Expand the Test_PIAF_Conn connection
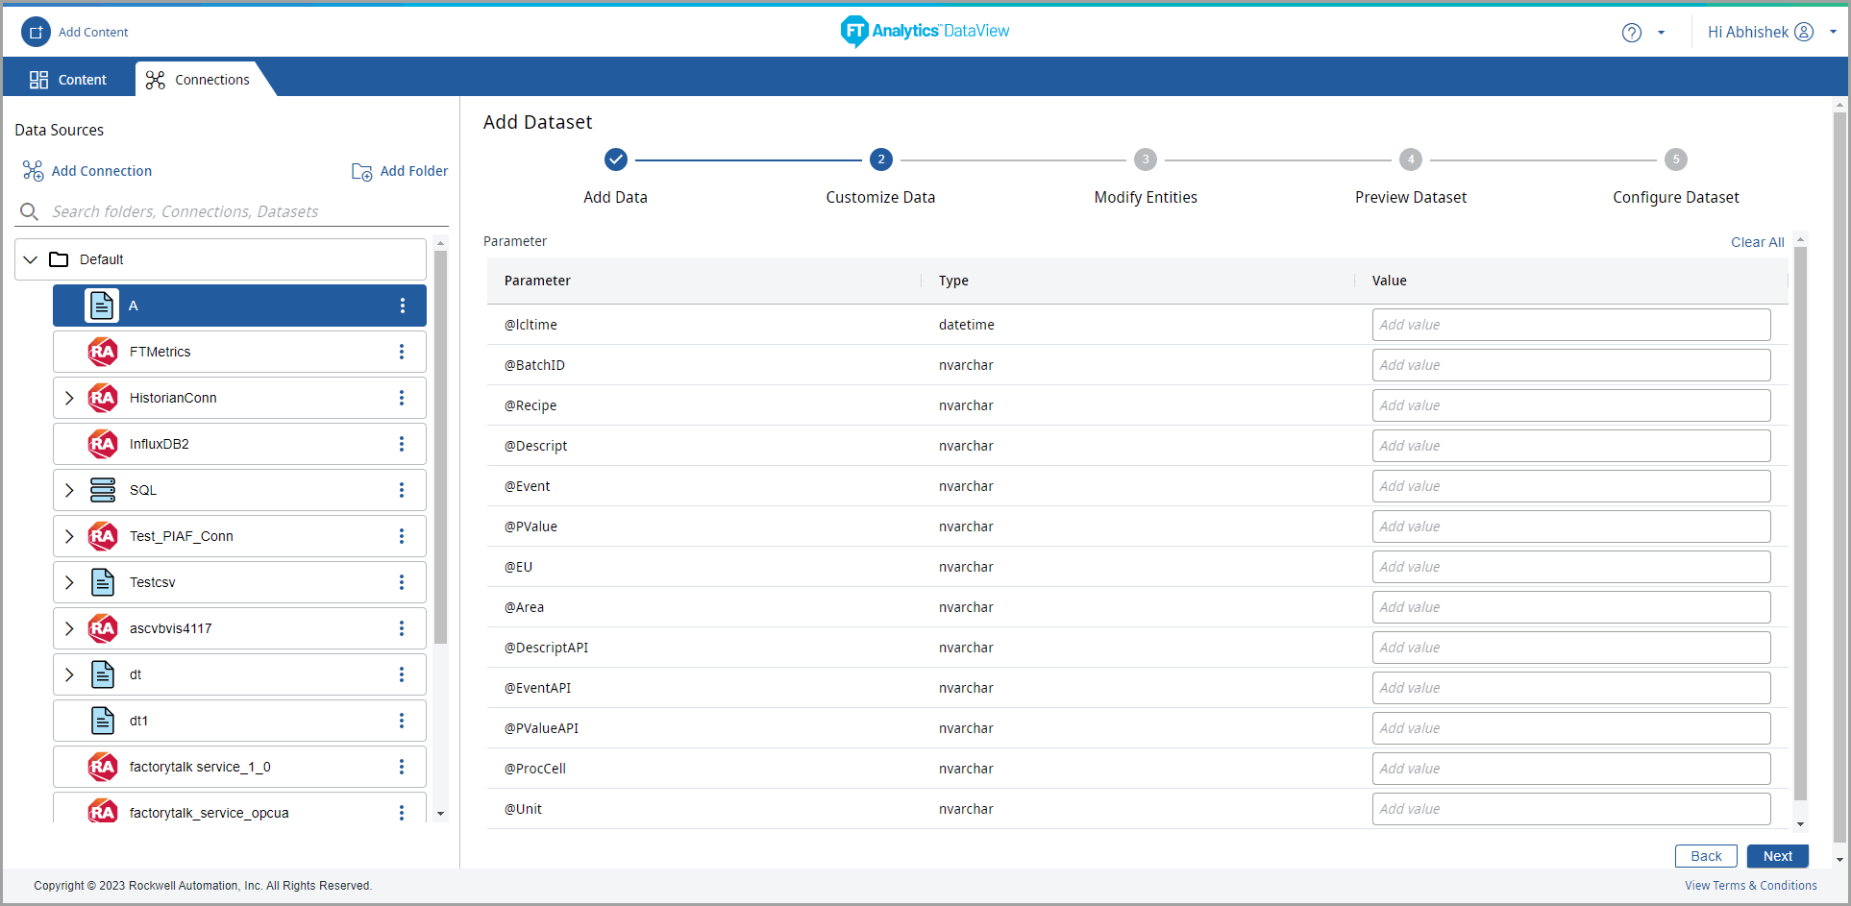The width and height of the screenshot is (1851, 906). [x=69, y=536]
